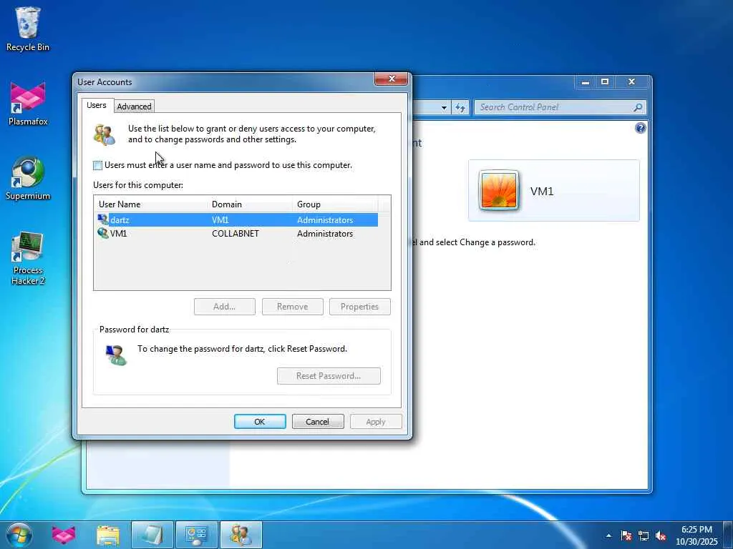Screen dimensions: 733x549
Task: Close the Control Panel window
Action: pyautogui.click(x=632, y=82)
